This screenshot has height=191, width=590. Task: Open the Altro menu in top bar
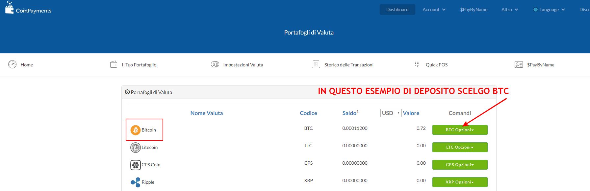tap(509, 10)
